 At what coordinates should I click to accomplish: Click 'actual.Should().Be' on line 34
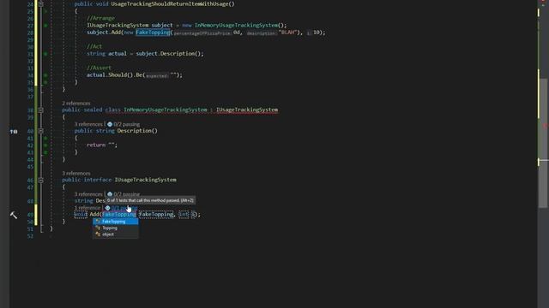pos(114,75)
